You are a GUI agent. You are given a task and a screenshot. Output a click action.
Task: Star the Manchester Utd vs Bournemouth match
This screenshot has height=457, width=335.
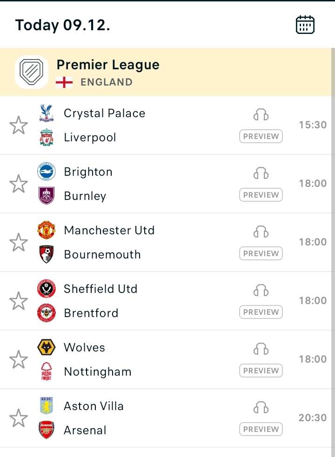tap(19, 243)
